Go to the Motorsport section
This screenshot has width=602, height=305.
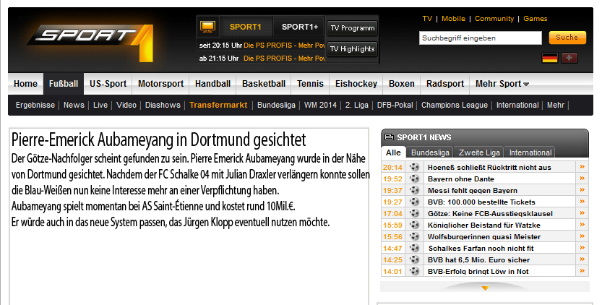(161, 84)
